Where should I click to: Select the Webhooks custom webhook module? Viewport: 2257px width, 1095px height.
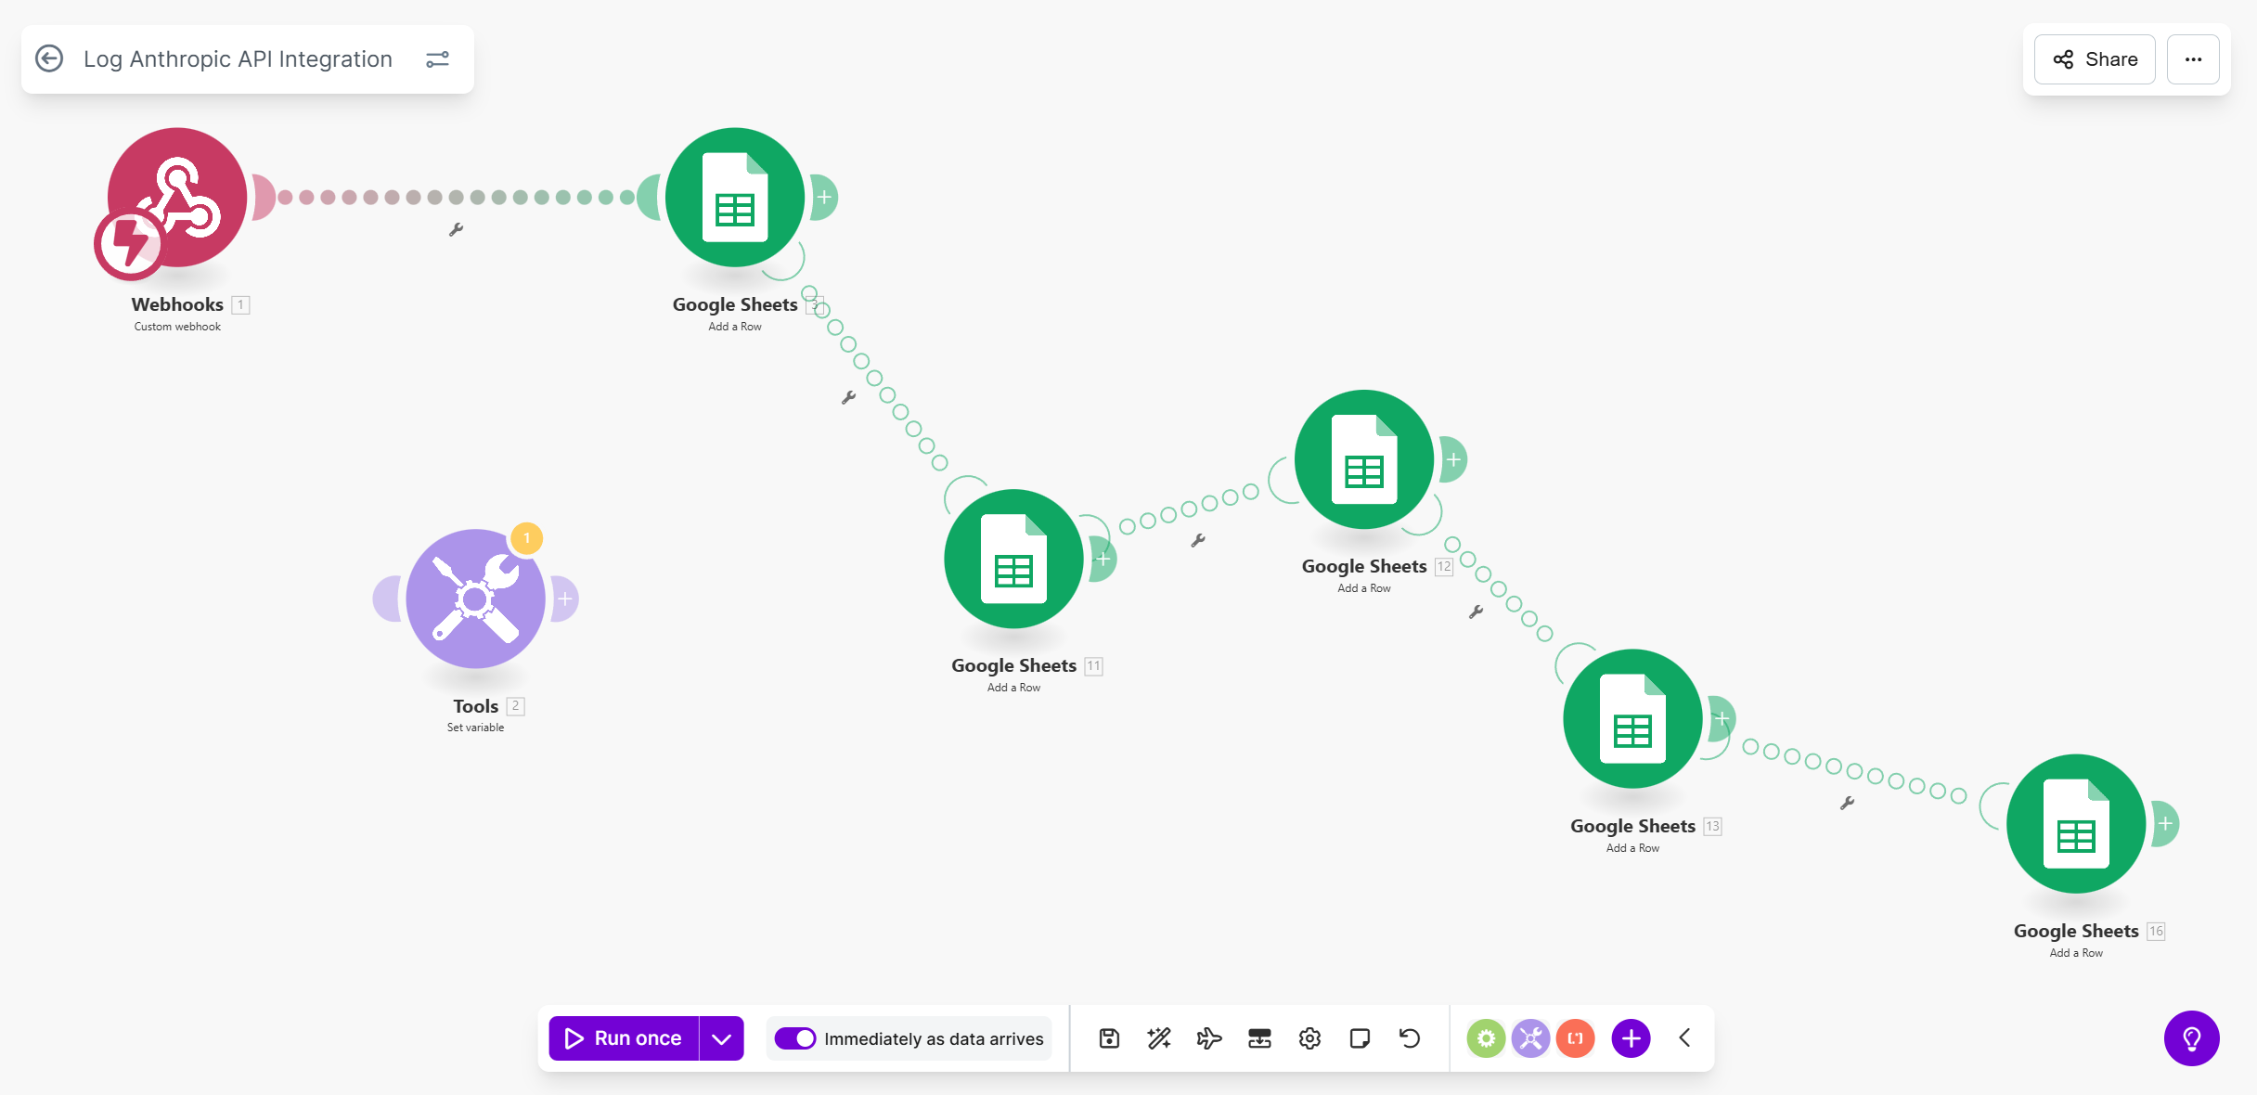pyautogui.click(x=176, y=198)
